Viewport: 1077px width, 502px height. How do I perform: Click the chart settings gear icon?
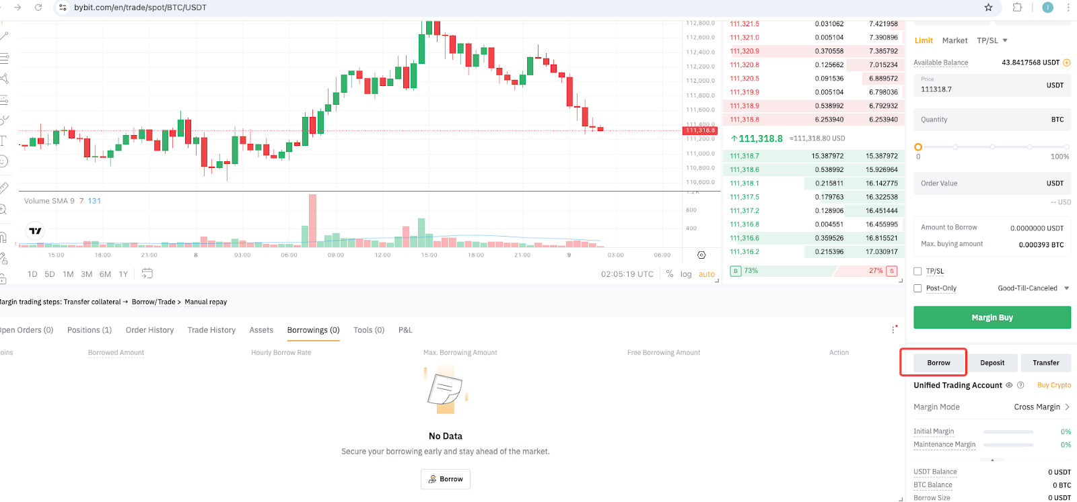(x=701, y=255)
